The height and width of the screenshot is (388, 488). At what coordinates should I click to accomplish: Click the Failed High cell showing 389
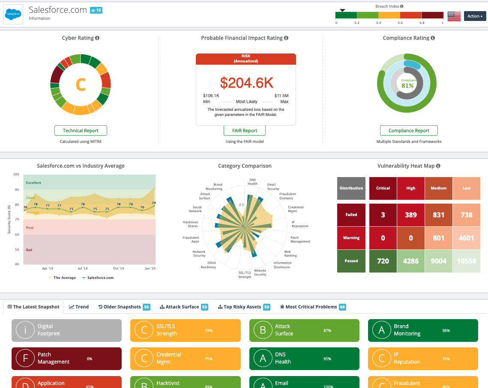click(411, 215)
